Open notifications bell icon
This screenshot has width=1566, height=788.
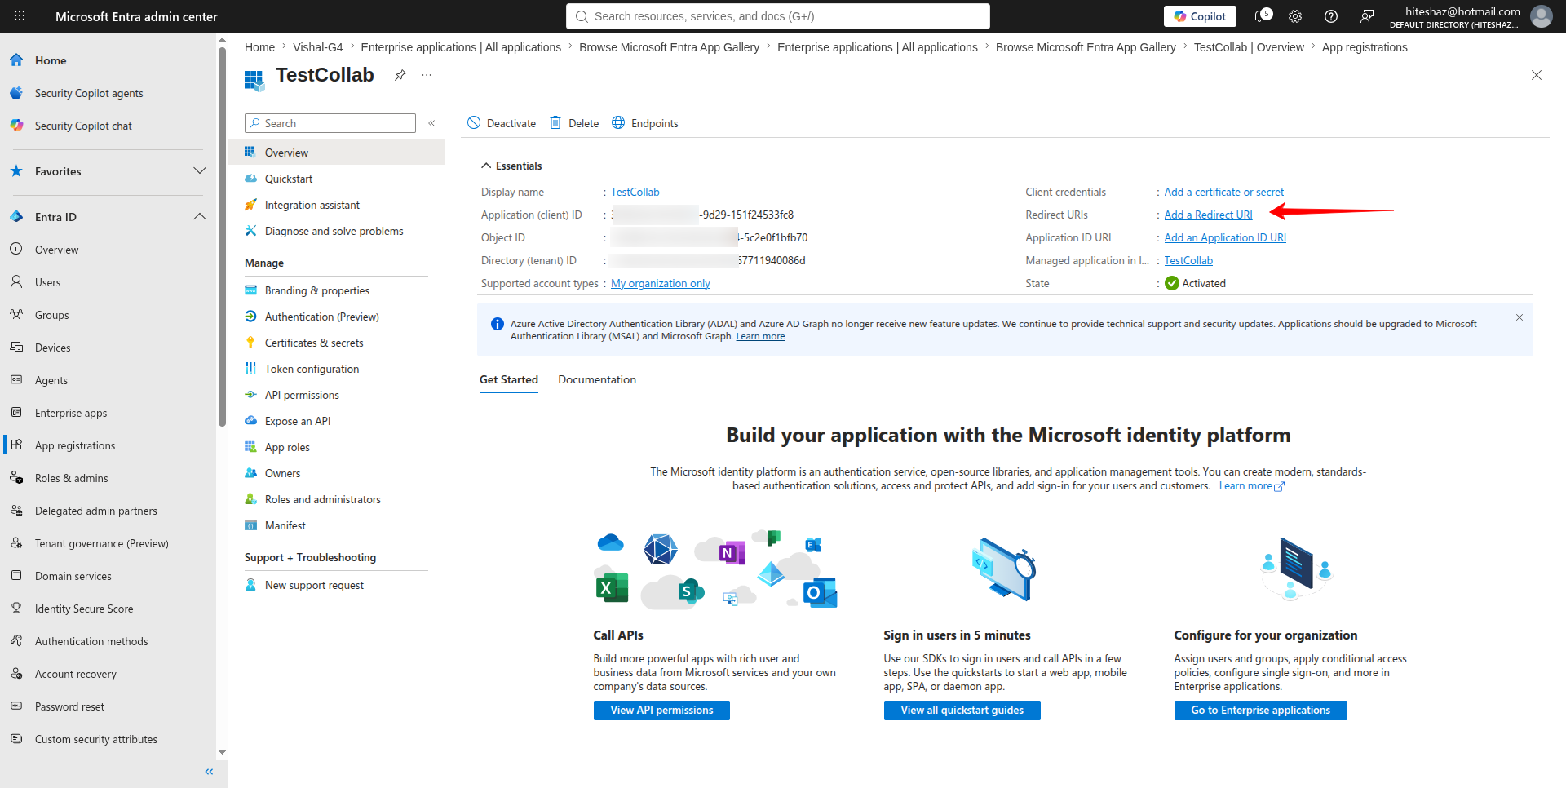(x=1262, y=16)
